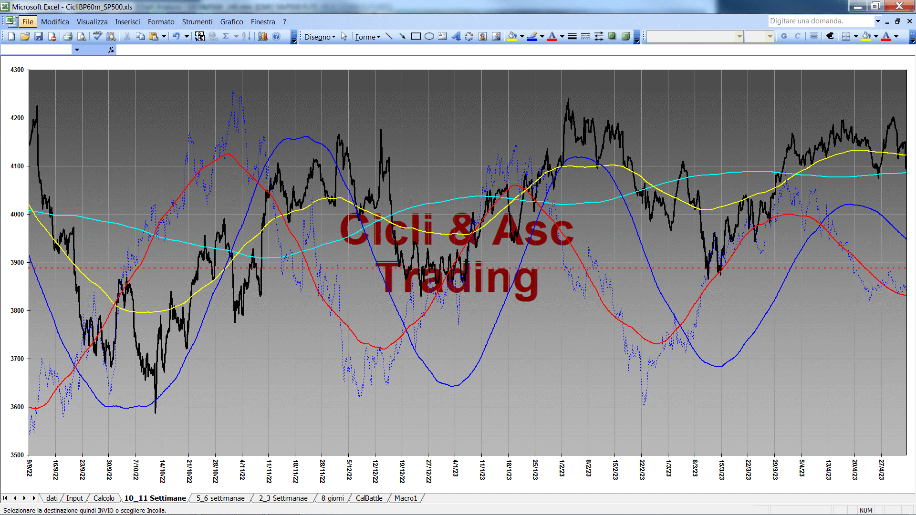Switch to the 5_6 settimanae sheet tab
Screen dimensions: 916x515
pyautogui.click(x=220, y=498)
